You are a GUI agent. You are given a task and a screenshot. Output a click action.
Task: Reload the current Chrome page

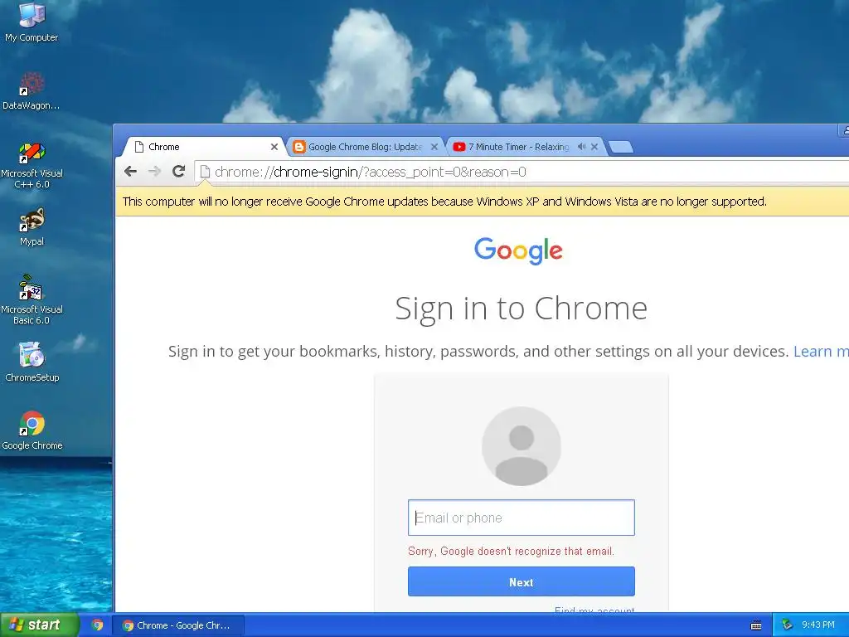coord(179,172)
